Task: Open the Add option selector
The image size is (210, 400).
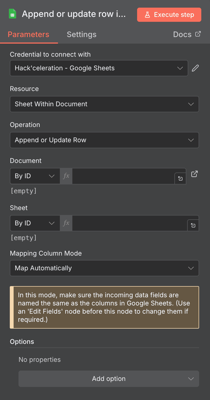Action: click(109, 378)
